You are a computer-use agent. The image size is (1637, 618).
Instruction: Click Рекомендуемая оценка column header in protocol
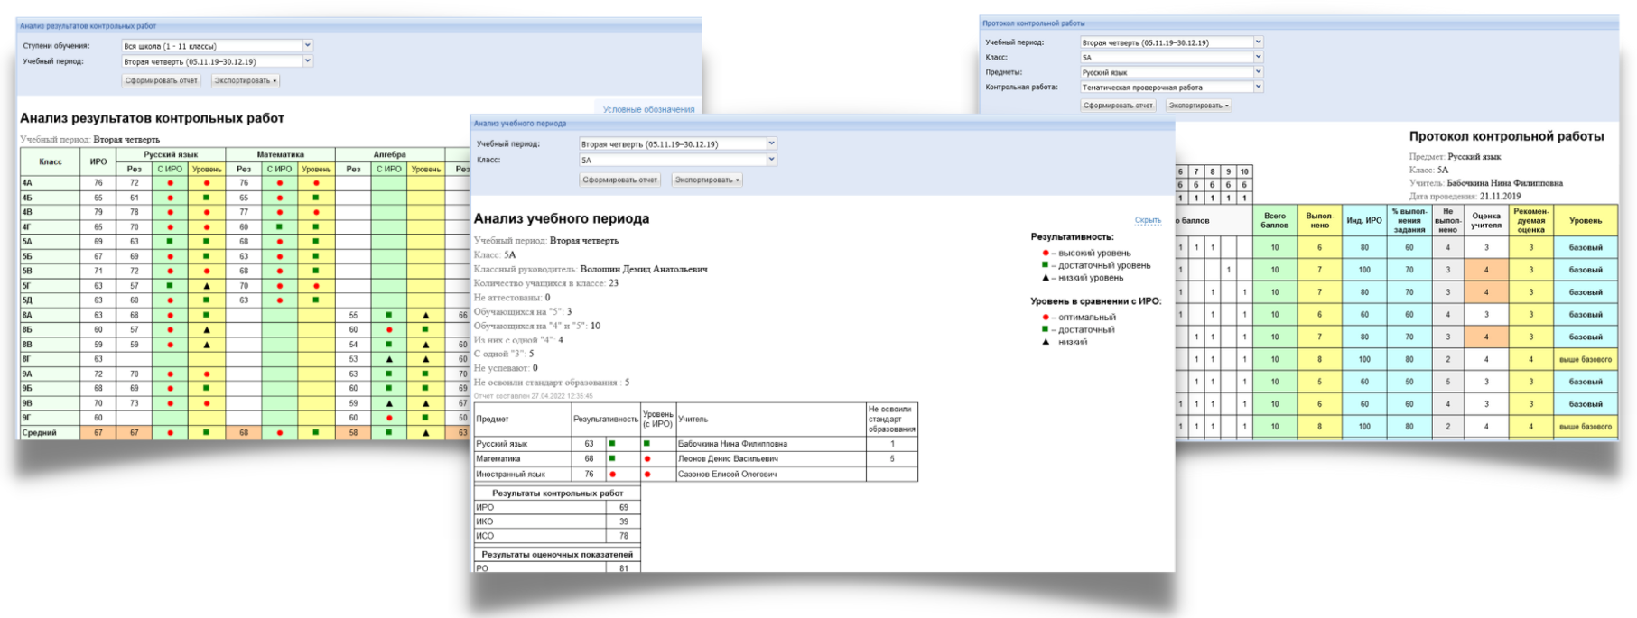click(x=1531, y=220)
